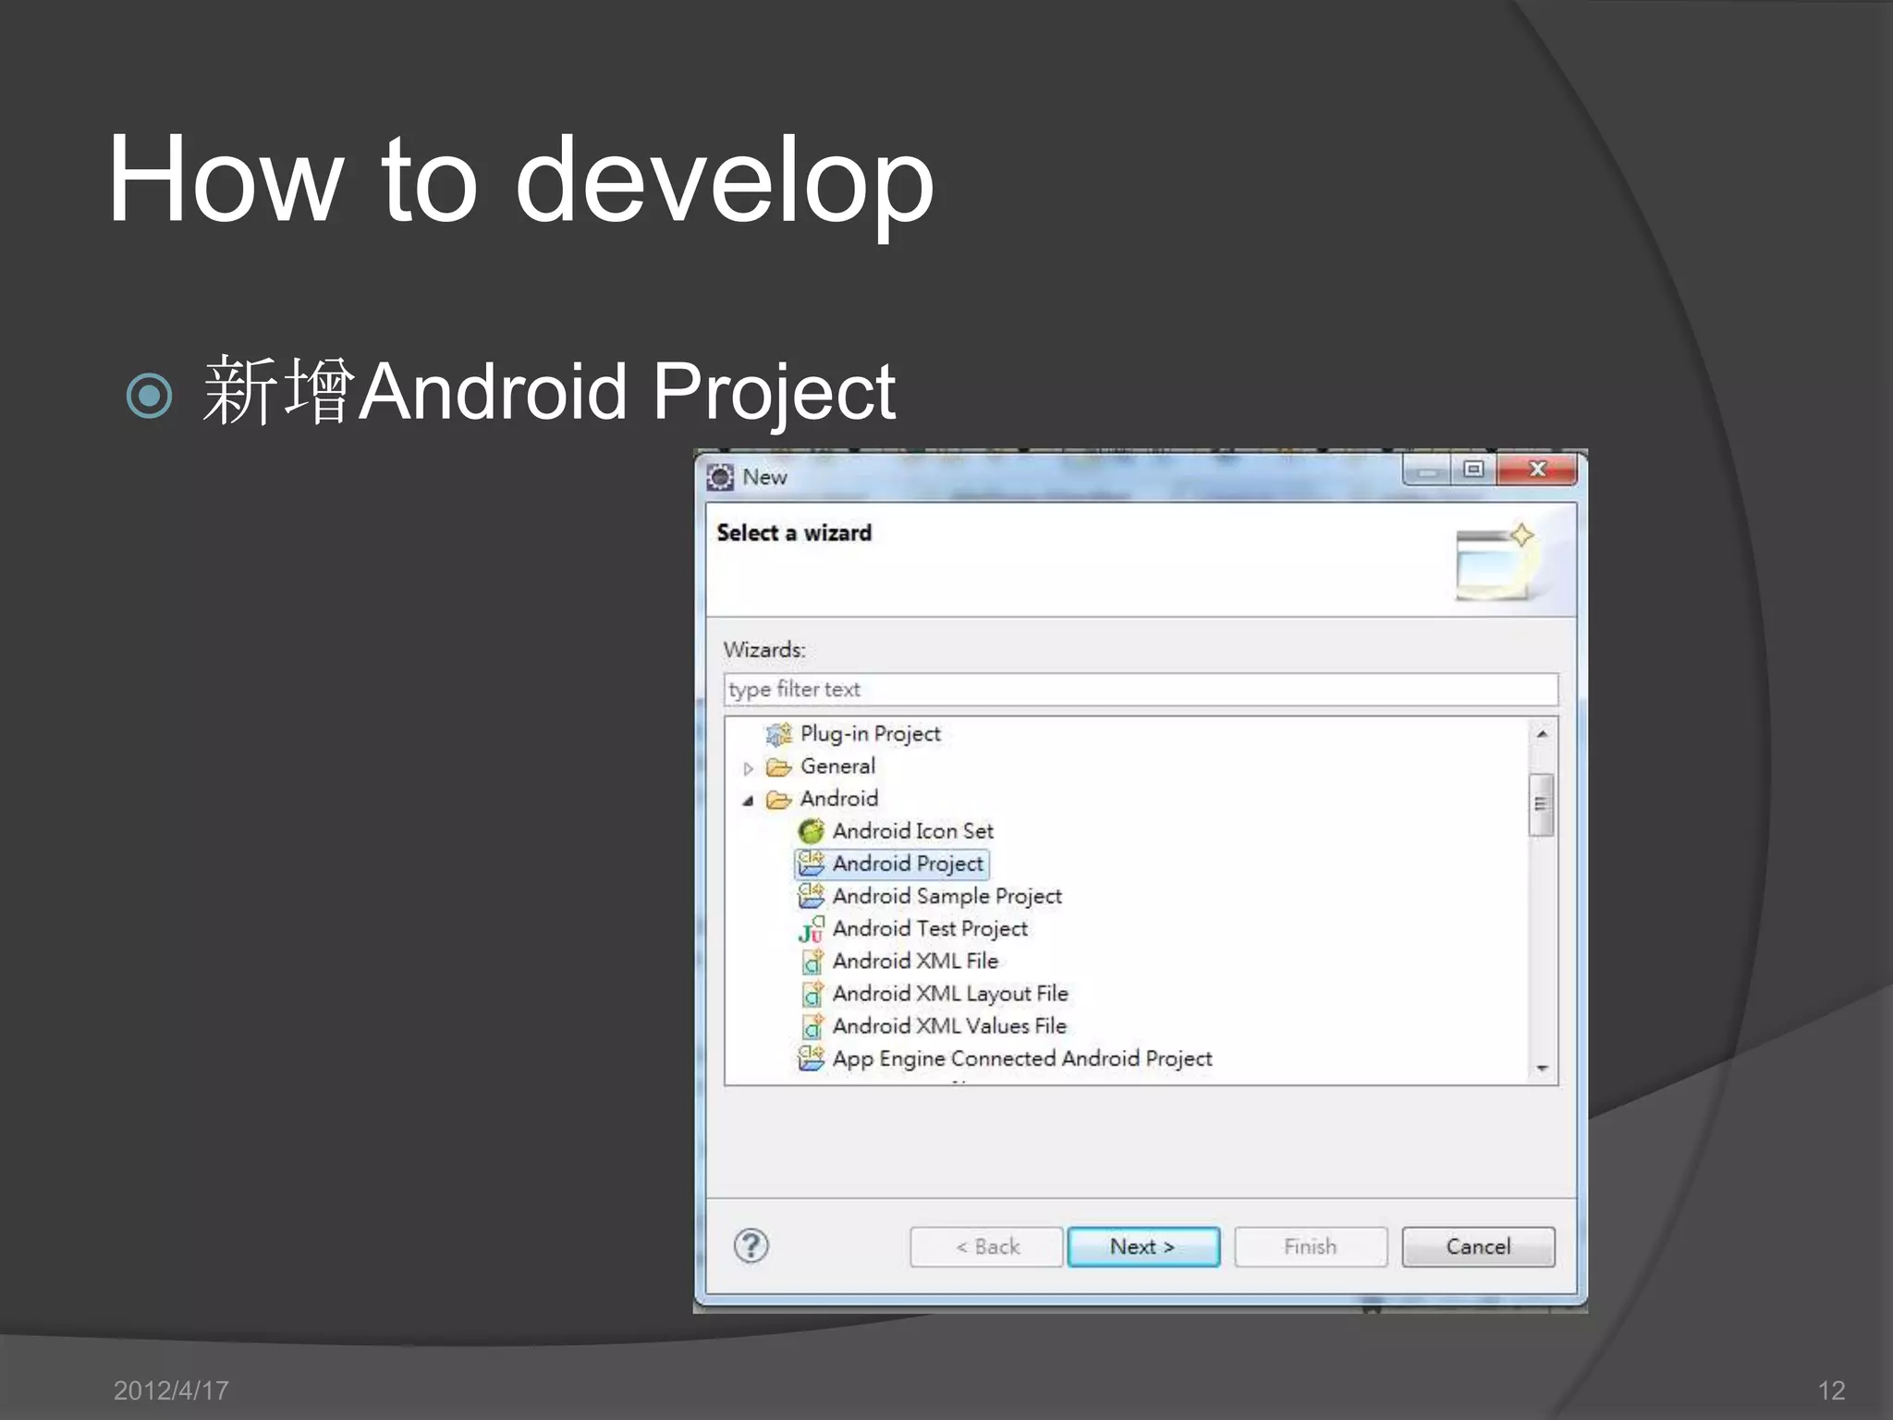Expand the General folder node
The image size is (1893, 1420).
(748, 768)
